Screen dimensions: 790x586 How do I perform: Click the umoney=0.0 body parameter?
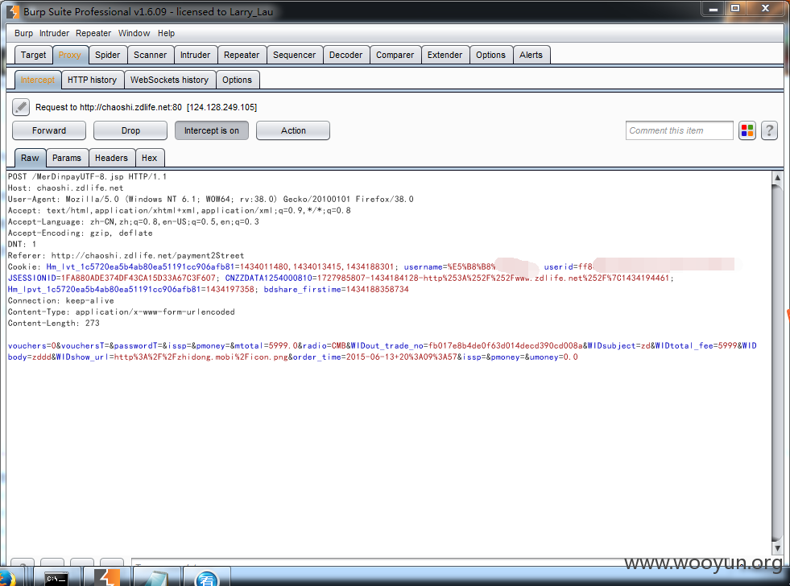coord(554,357)
